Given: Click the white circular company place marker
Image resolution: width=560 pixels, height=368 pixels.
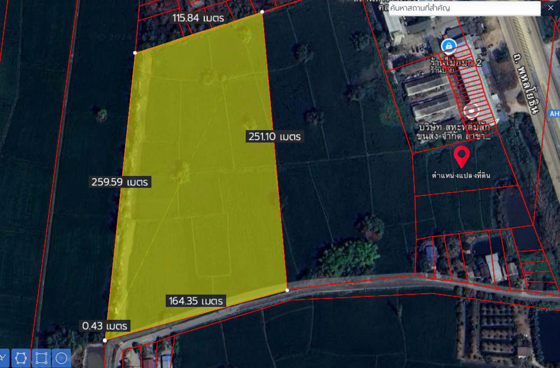Looking at the screenshot, I should (x=471, y=111).
